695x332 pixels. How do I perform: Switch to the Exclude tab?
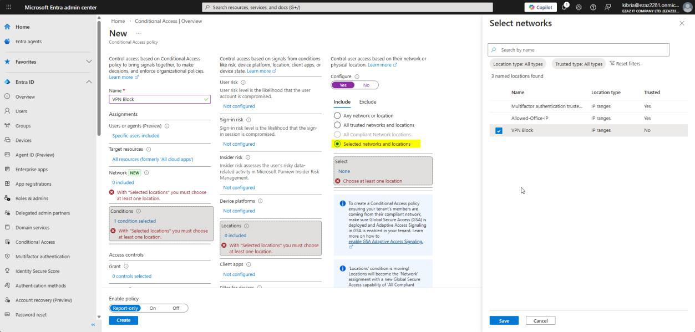click(368, 102)
